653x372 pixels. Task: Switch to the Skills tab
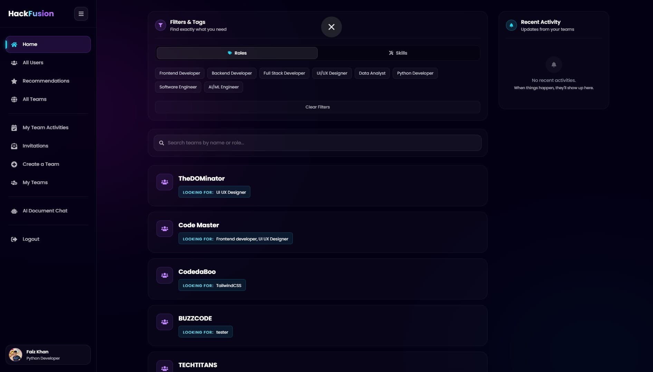click(398, 53)
